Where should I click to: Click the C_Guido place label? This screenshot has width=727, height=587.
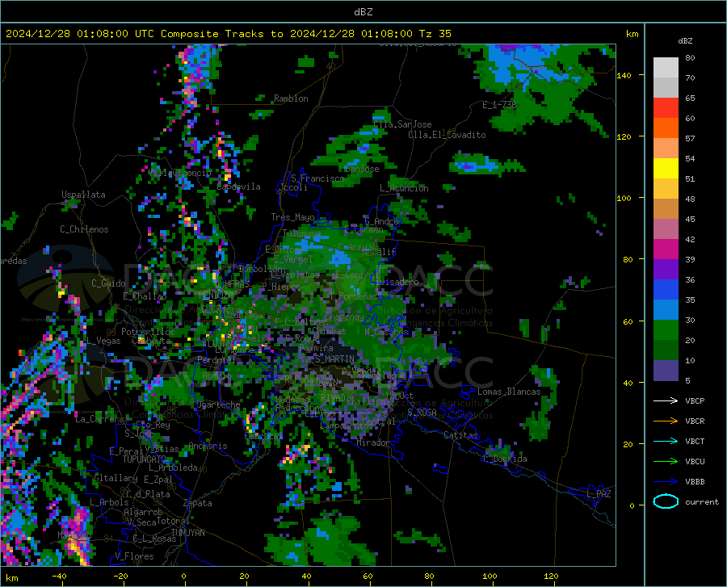tap(108, 283)
